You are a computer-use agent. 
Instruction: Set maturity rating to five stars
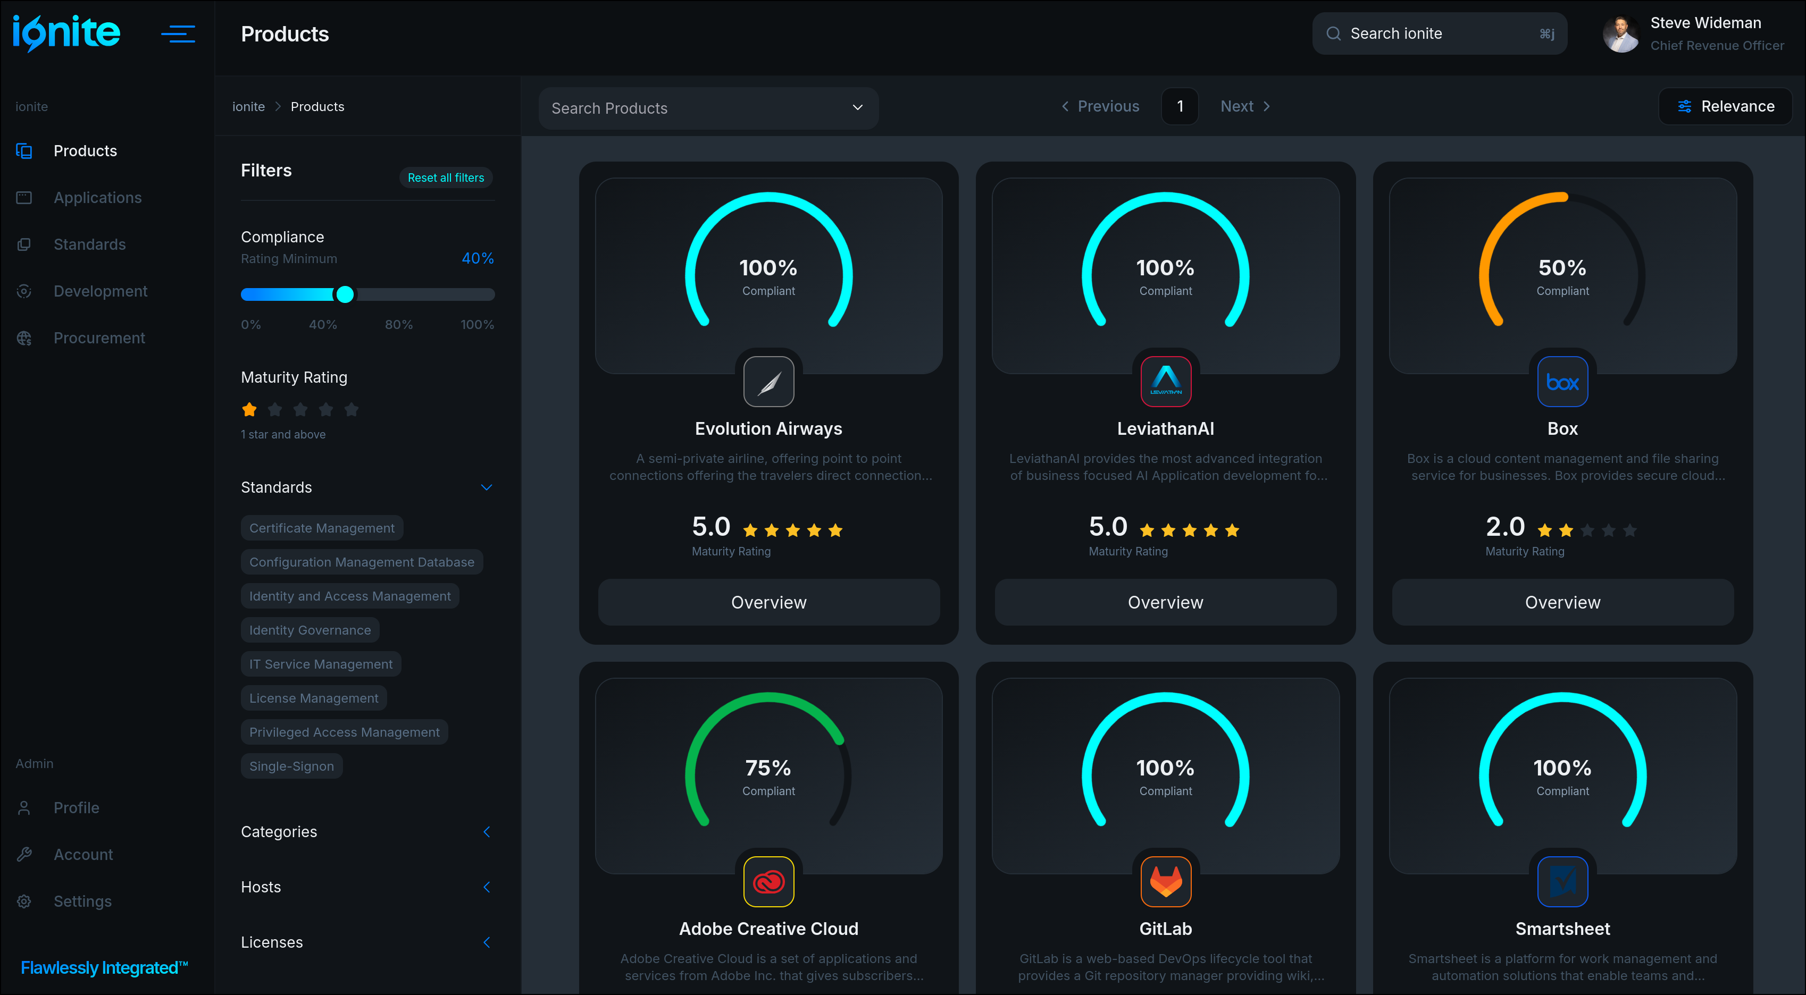coord(351,409)
